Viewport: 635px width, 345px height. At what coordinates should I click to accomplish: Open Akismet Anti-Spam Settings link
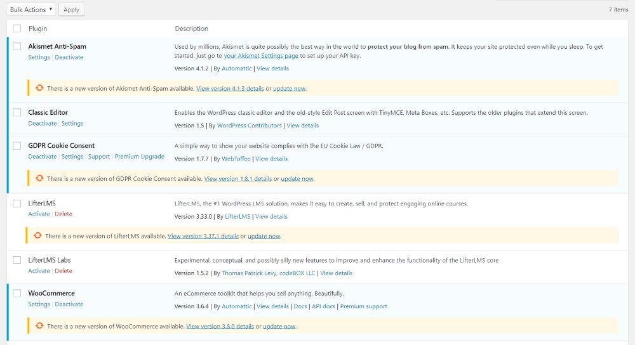pos(39,57)
